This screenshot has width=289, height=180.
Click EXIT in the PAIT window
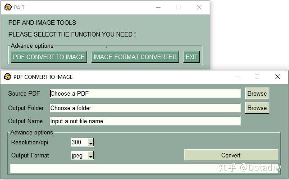click(192, 57)
